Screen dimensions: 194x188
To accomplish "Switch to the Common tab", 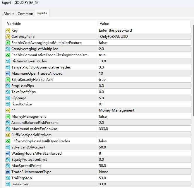I will click(x=25, y=14).
